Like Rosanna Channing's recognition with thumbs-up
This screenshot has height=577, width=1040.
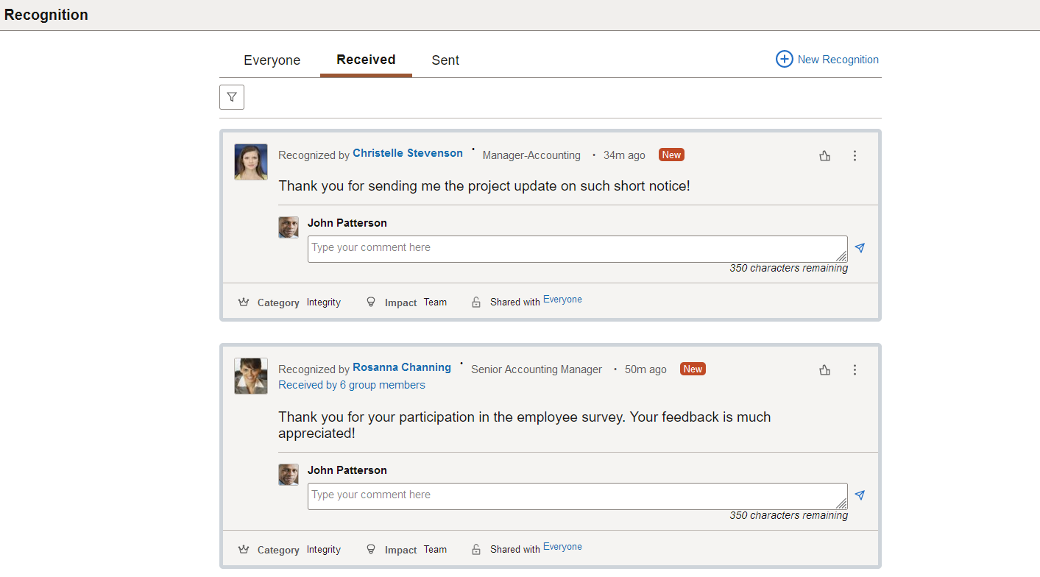coord(825,370)
